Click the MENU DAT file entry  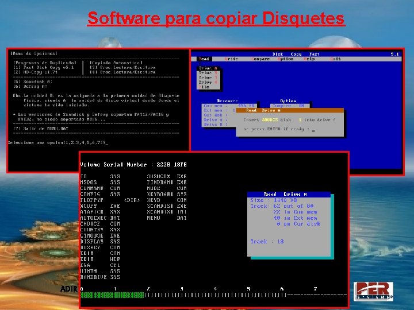tap(167, 218)
